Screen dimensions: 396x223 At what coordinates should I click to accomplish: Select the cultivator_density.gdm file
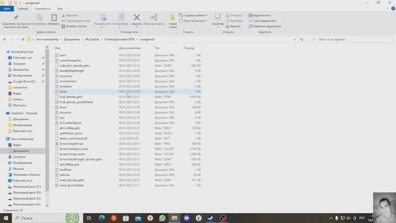[x=74, y=66]
